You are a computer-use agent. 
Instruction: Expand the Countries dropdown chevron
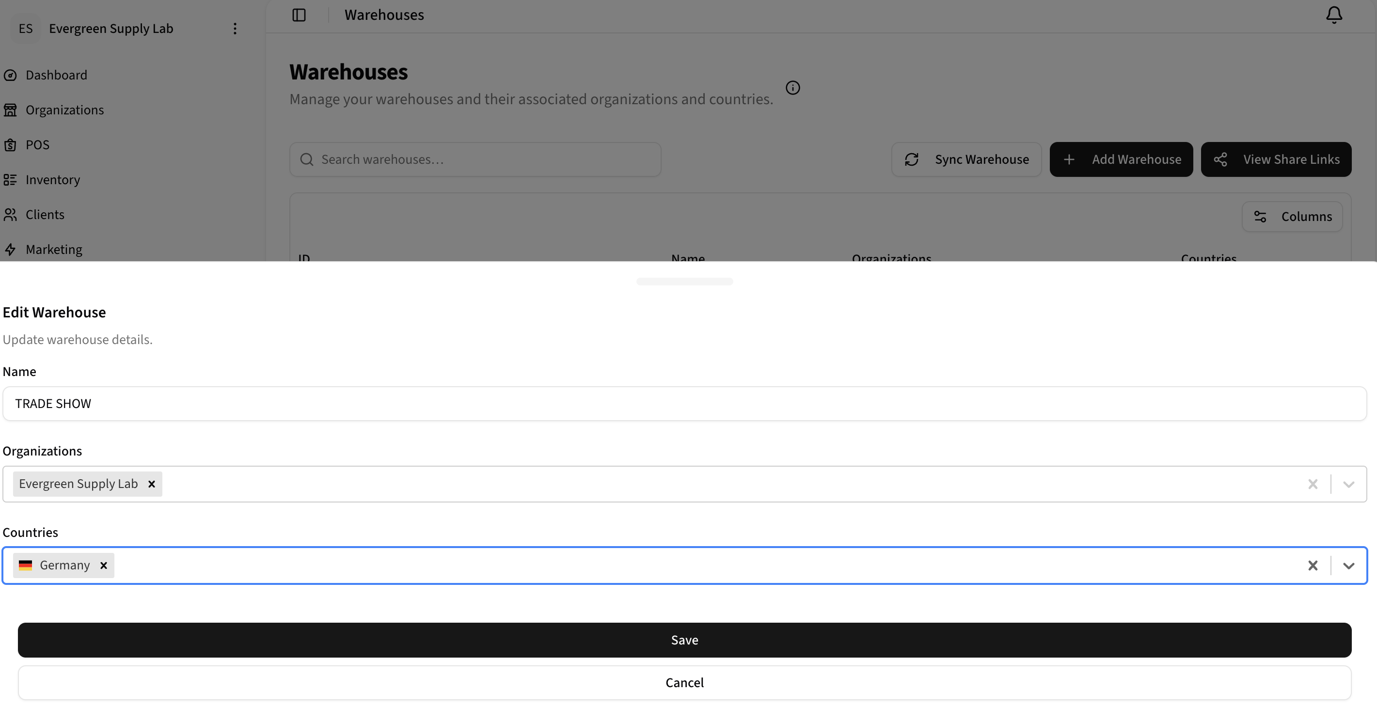1348,566
